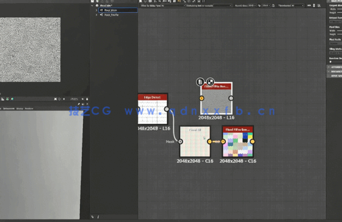
Task: Close the 3D view panel
Action: 87,104
